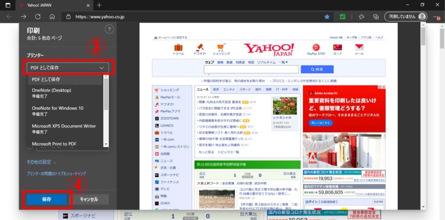Click the browser Forward arrow
The width and height of the screenshot is (445, 220).
click(23, 17)
